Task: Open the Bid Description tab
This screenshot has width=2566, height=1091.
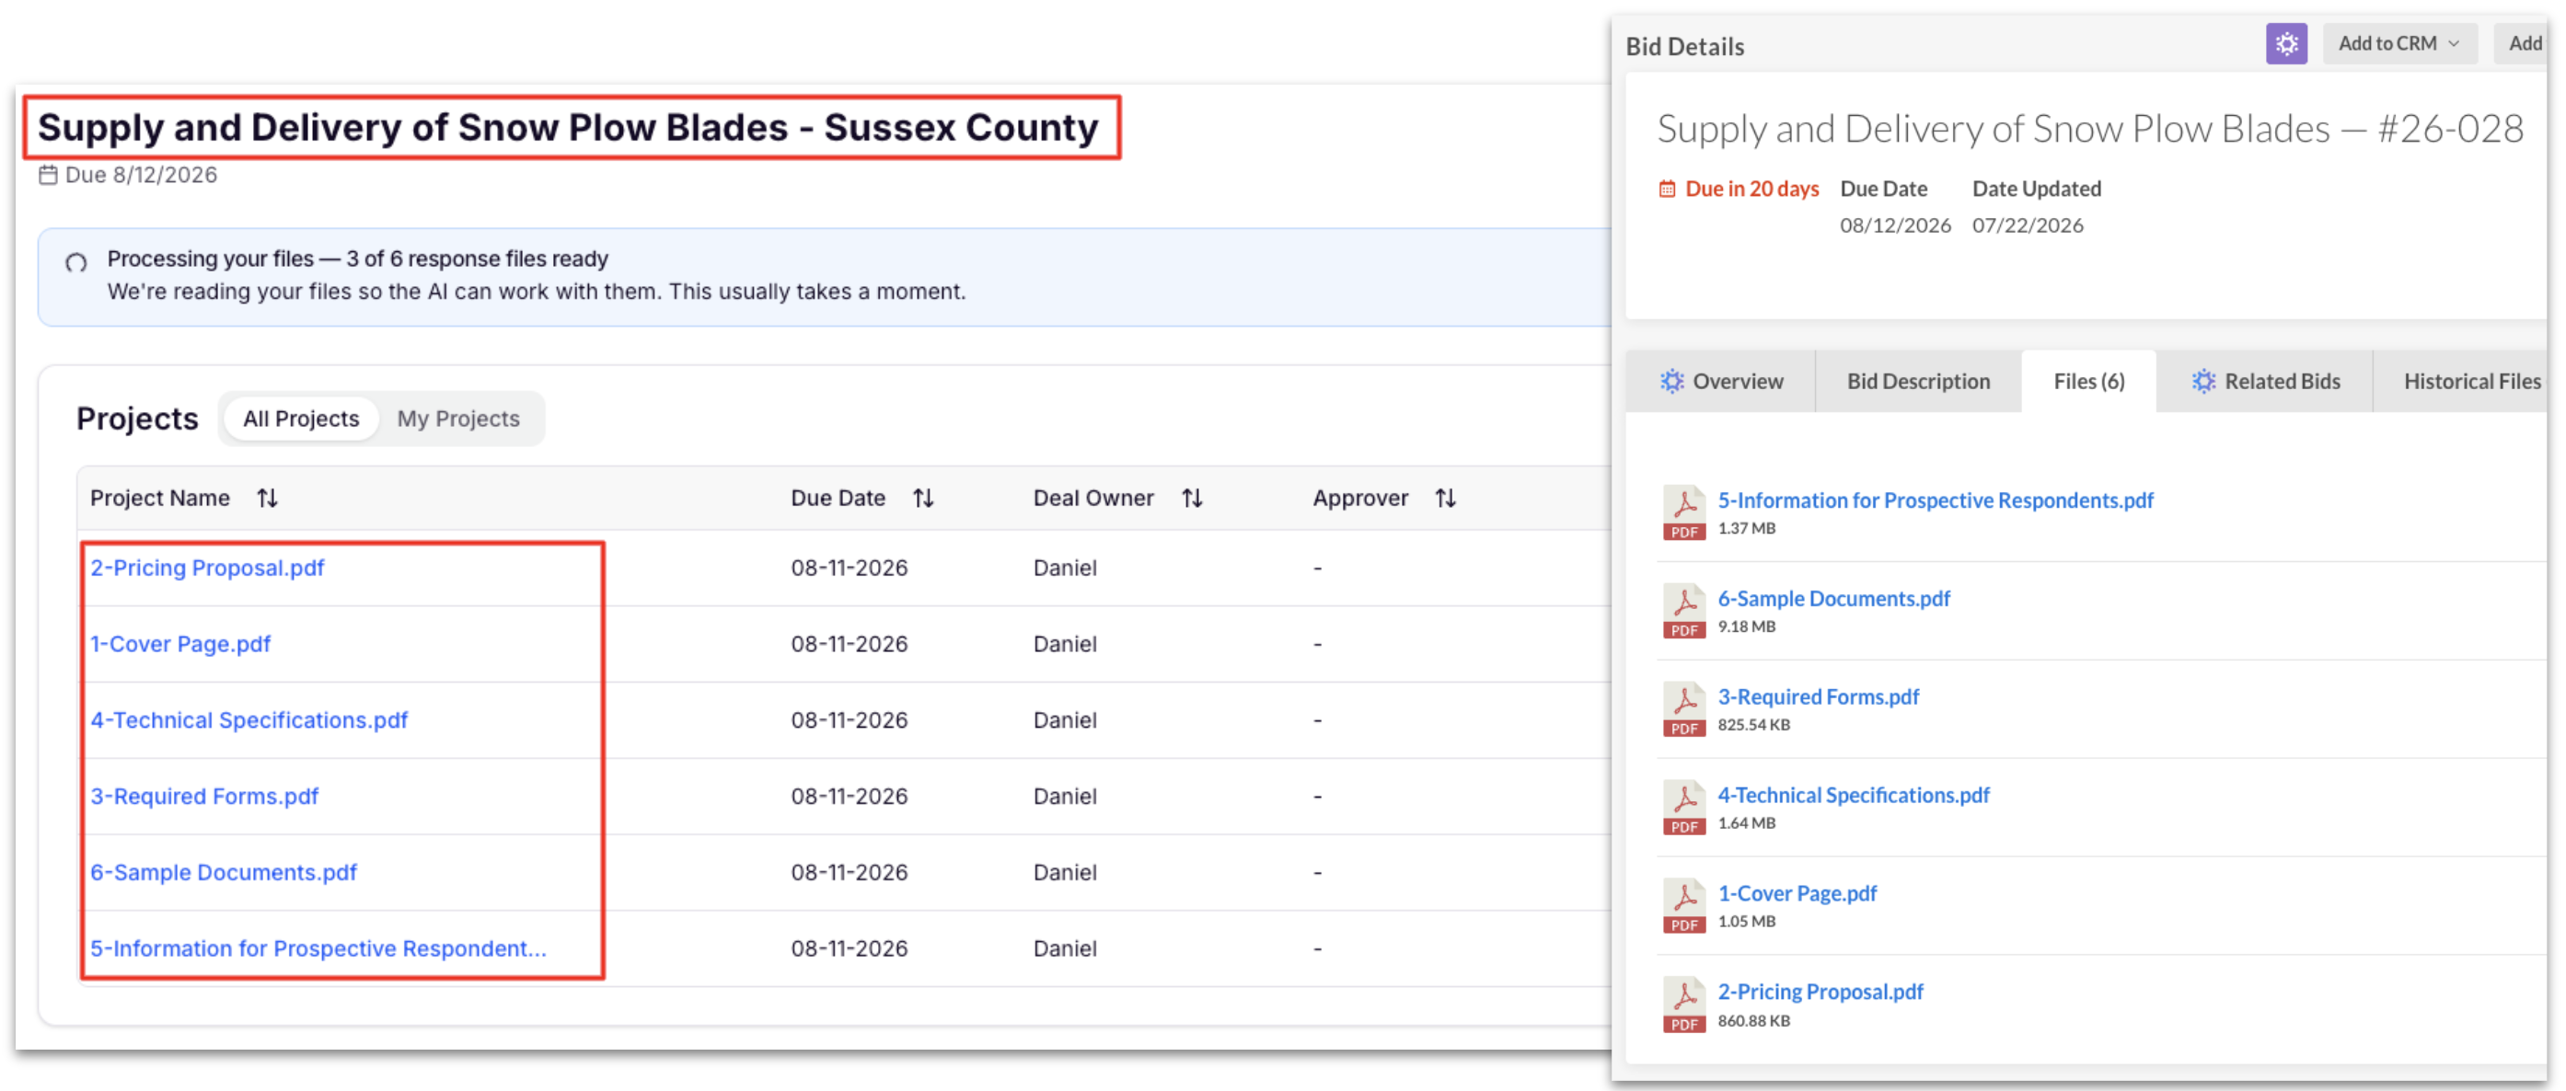Action: click(1917, 381)
